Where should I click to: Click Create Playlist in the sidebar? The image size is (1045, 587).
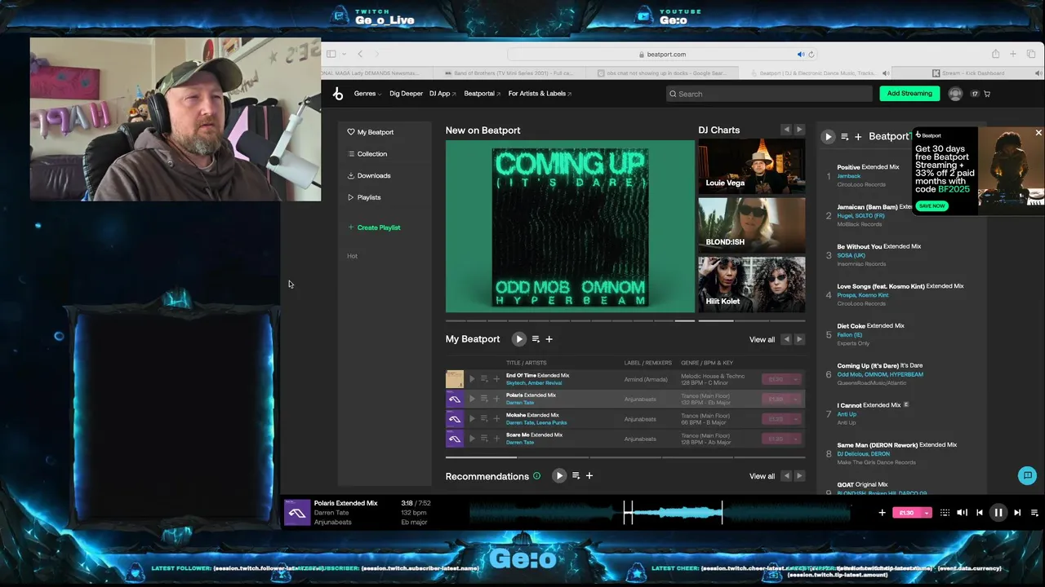pos(374,227)
